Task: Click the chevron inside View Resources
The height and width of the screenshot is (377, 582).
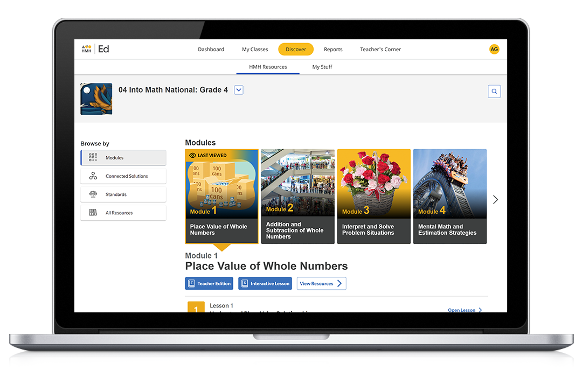Action: point(339,283)
